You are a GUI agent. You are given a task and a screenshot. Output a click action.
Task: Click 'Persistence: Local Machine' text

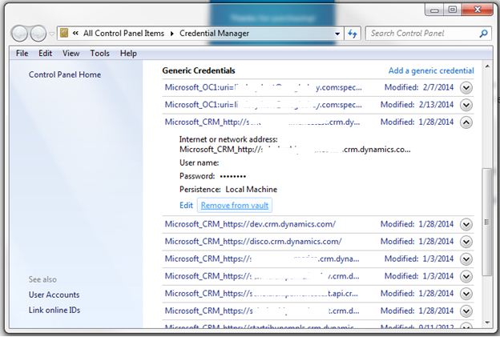pos(228,190)
